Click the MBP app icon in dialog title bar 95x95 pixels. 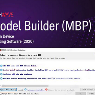coord(1,50)
